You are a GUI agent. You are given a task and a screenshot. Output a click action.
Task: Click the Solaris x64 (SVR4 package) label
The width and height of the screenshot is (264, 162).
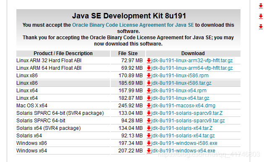pos(49,128)
